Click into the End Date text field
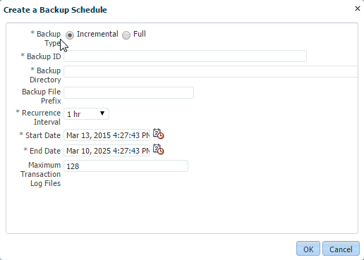 point(107,151)
